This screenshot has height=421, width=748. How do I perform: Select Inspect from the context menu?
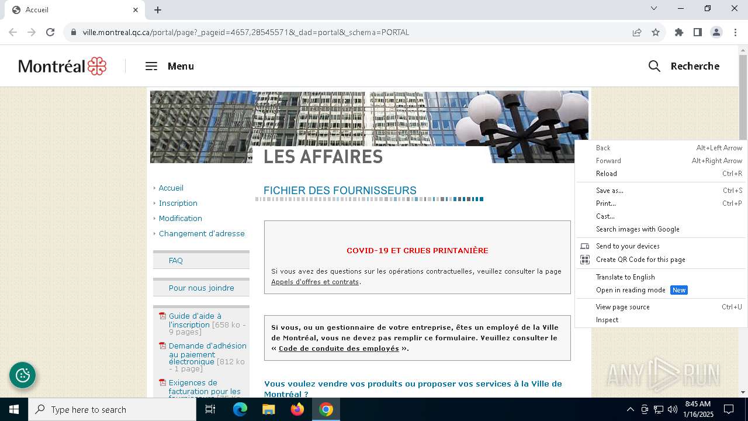[x=661, y=320]
